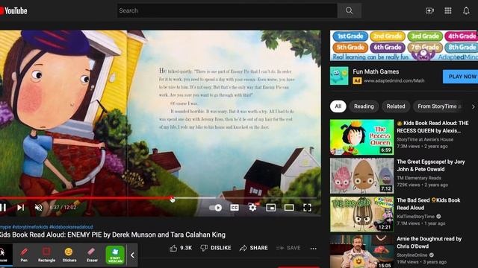
Task: Click the Arnie the Doughnut video title
Action: [429, 243]
